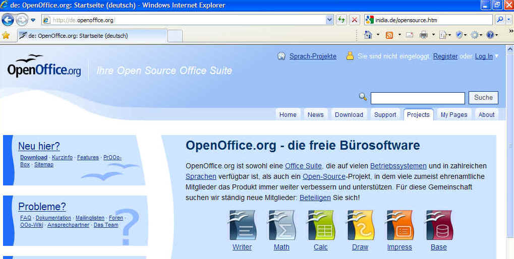The image size is (514, 259).
Task: Open the RSS feeds dropdown arrow
Action: tap(399, 35)
